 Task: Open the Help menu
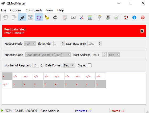[61, 10]
